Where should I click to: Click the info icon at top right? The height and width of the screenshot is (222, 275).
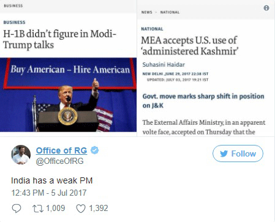pyautogui.click(x=266, y=8)
